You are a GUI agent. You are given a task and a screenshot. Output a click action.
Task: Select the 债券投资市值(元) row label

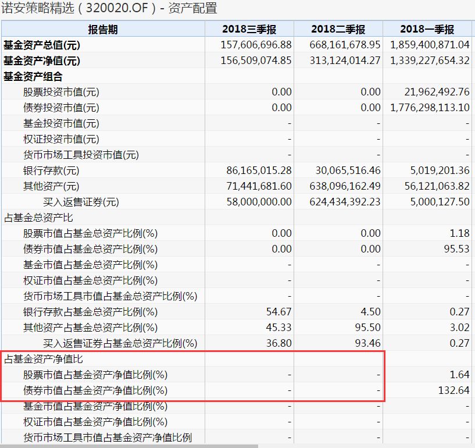point(61,108)
